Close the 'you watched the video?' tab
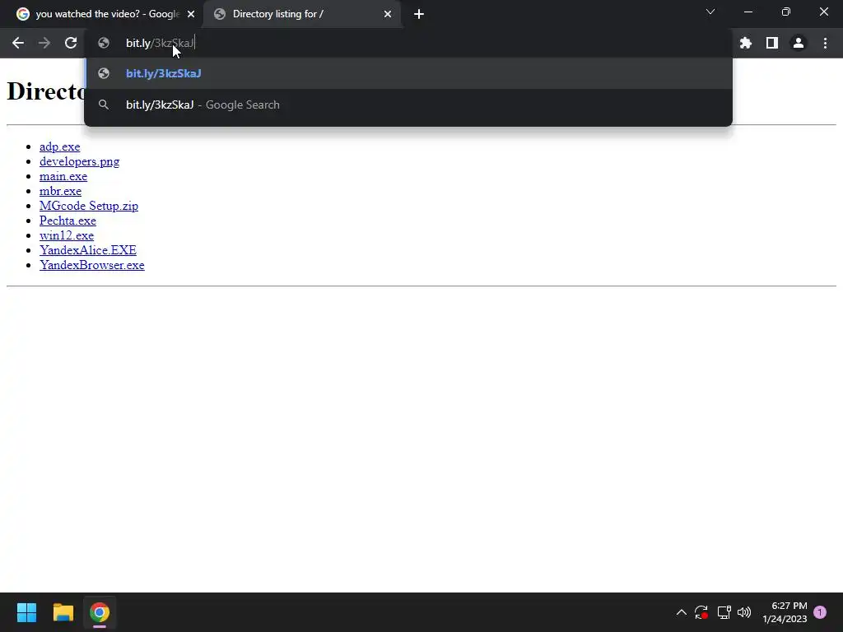Image resolution: width=843 pixels, height=632 pixels. 191,14
